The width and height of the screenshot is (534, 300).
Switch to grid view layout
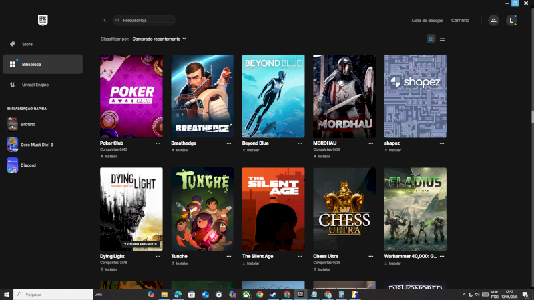[431, 39]
